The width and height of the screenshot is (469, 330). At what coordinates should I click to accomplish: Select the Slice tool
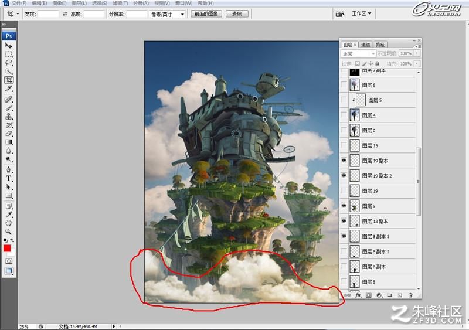coord(8,89)
